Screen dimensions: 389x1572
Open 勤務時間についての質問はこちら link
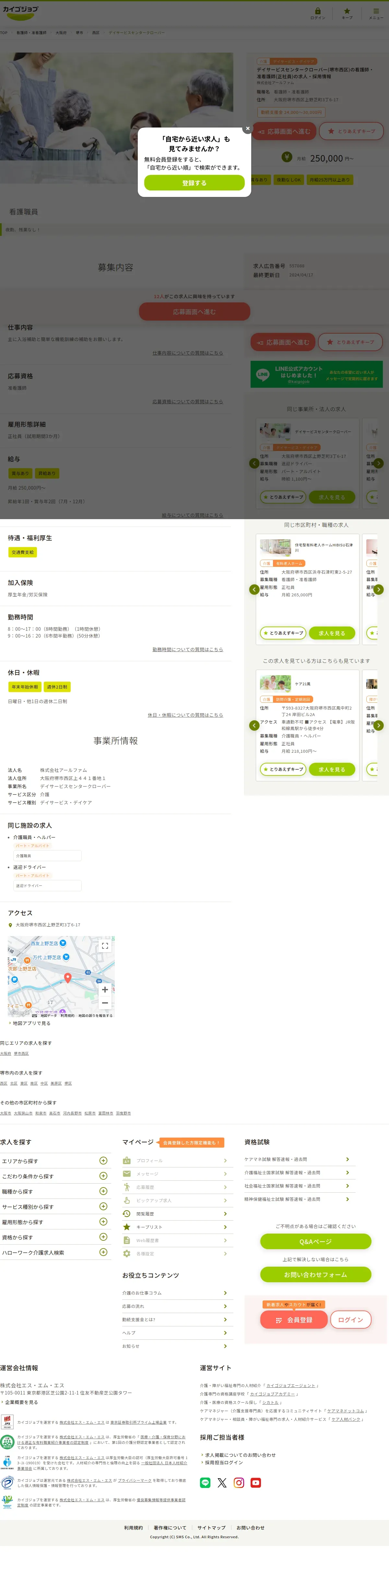(x=188, y=649)
